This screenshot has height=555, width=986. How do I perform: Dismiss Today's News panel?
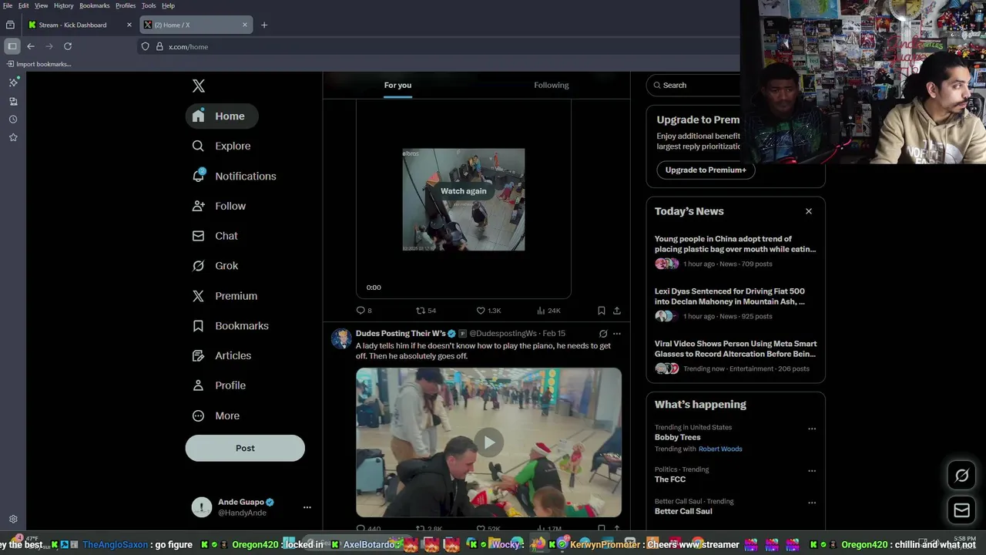(x=809, y=211)
